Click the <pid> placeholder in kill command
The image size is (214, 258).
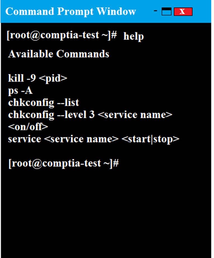53,78
